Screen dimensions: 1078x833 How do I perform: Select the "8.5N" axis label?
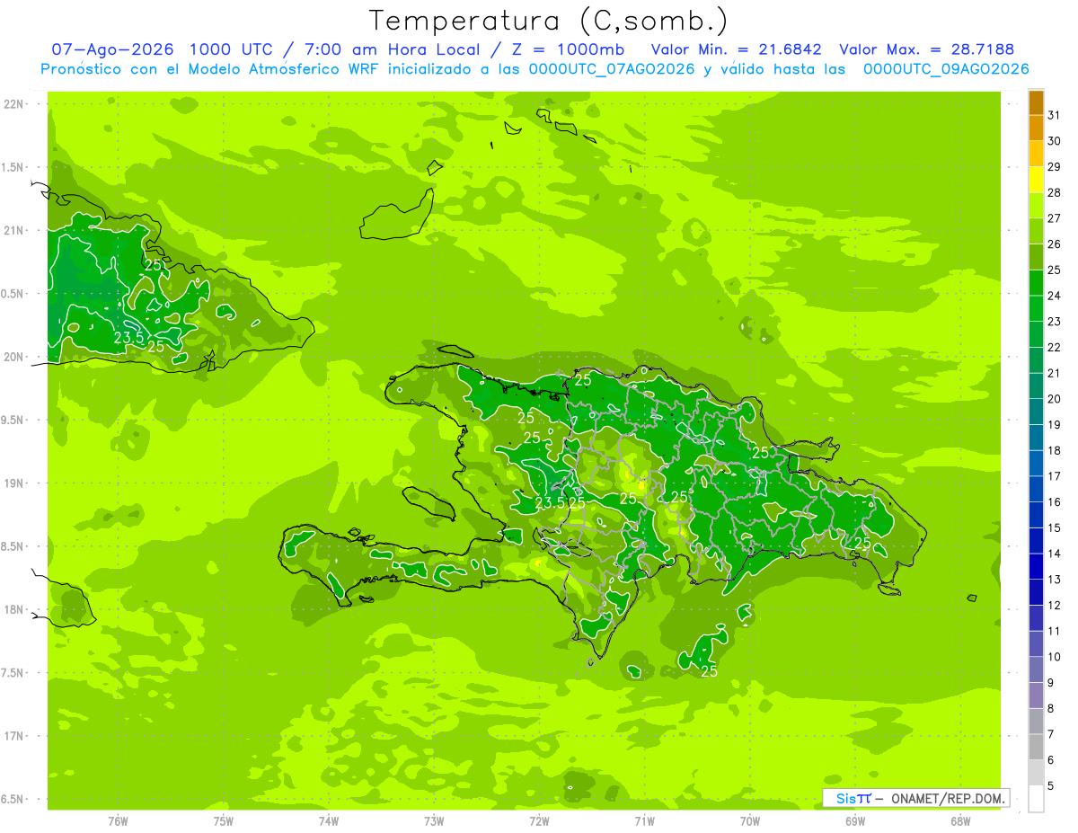pyautogui.click(x=13, y=546)
